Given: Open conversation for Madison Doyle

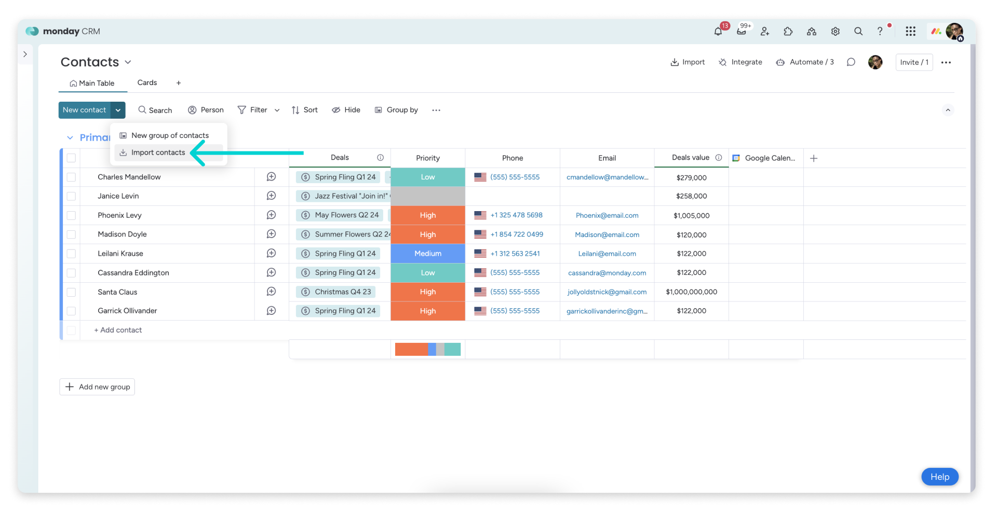Looking at the screenshot, I should point(271,234).
